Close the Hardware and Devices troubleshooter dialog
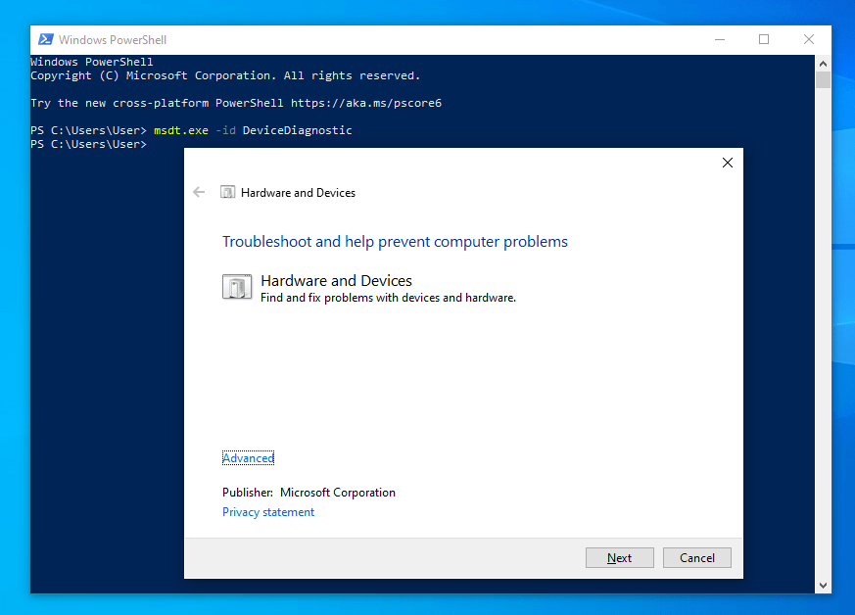855x615 pixels. (x=727, y=164)
